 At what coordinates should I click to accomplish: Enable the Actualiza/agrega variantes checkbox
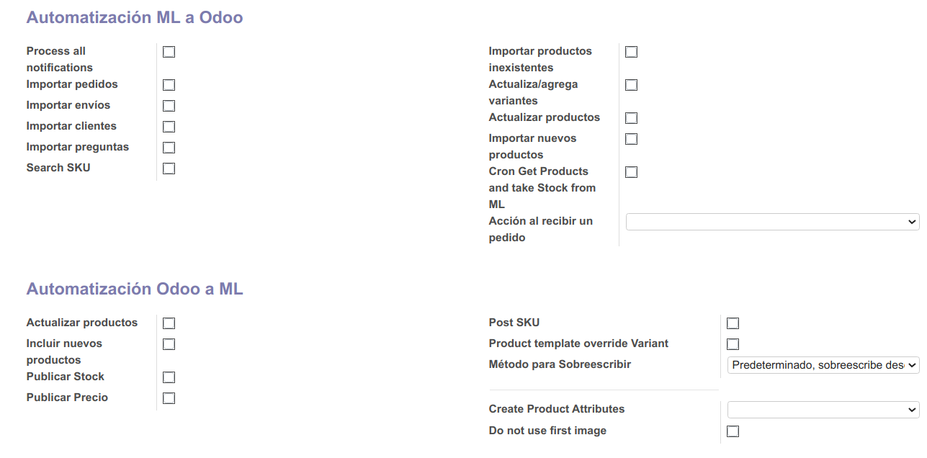(x=631, y=85)
